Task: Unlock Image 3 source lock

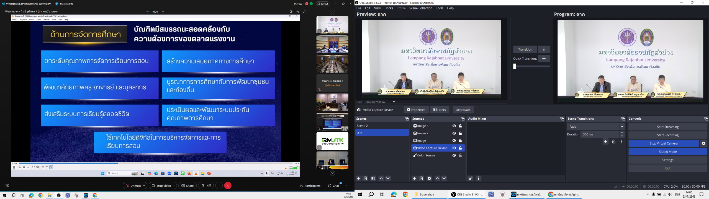Action: [x=461, y=126]
